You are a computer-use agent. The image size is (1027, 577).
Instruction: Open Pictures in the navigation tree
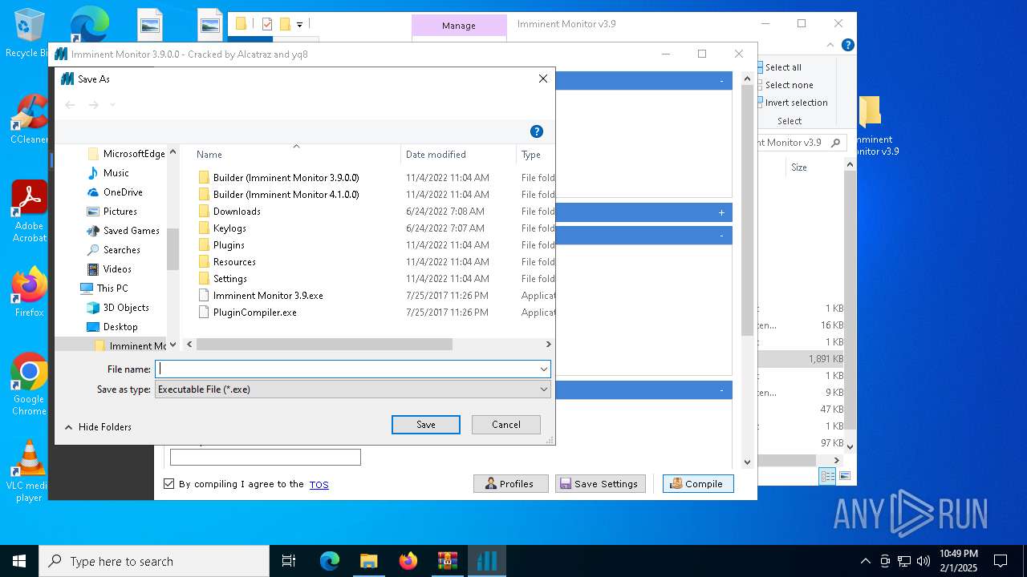[120, 212]
